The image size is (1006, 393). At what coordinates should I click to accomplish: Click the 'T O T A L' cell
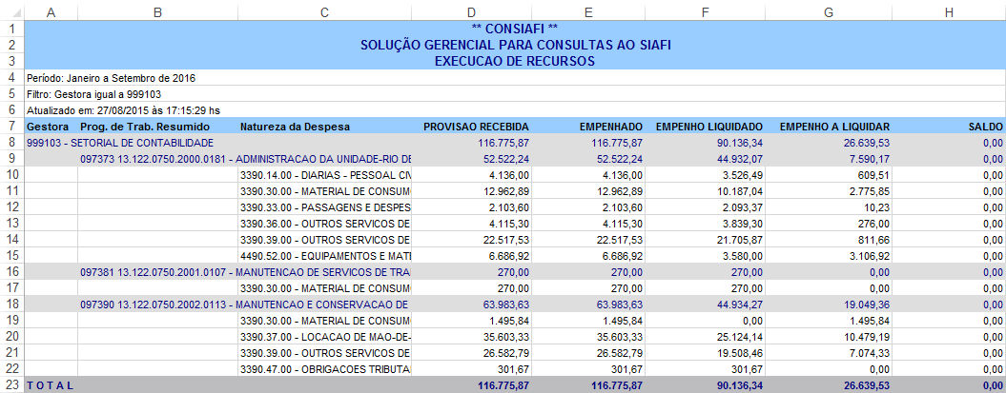point(51,385)
